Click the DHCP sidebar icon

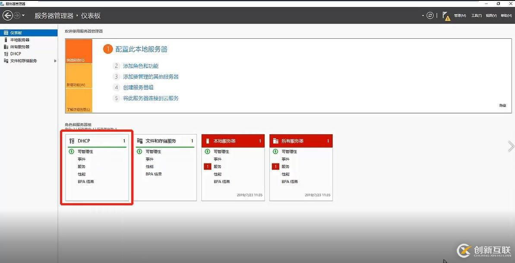(x=6, y=54)
